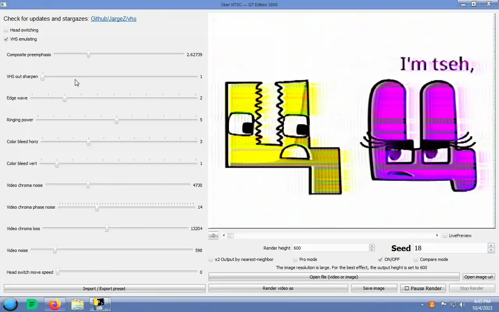Click the 'image resolution is large' notice text
This screenshot has height=312, width=499.
(x=351, y=268)
